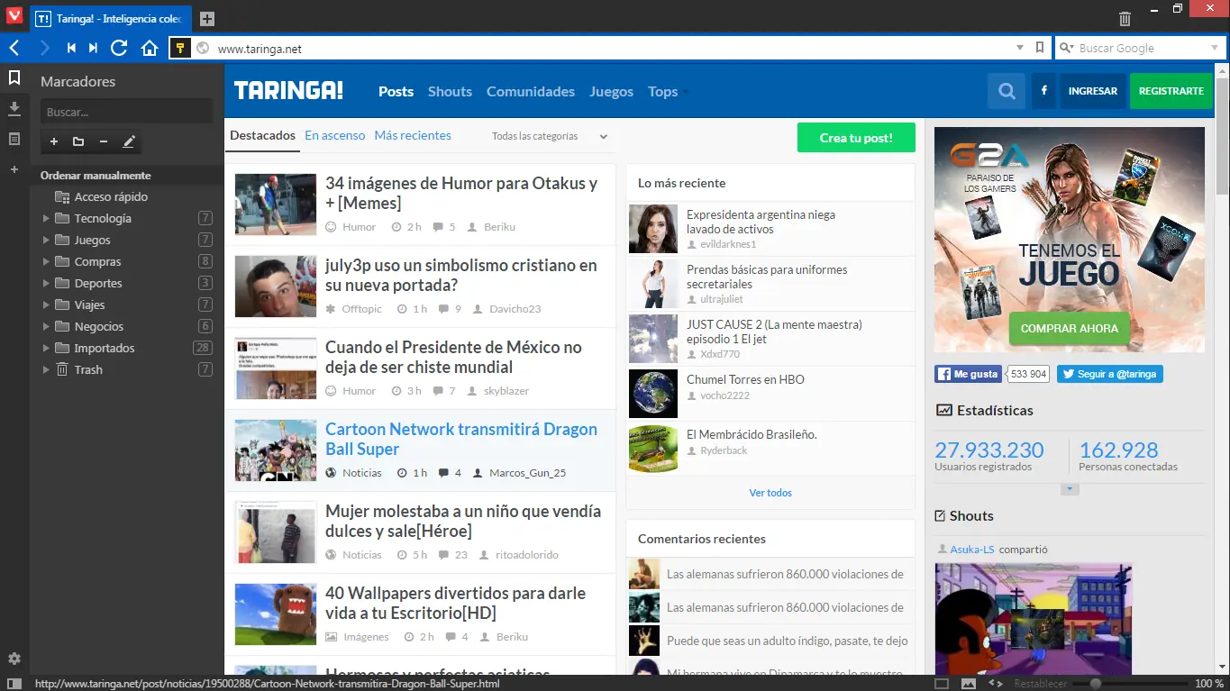Image resolution: width=1230 pixels, height=691 pixels.
Task: Open the Todas las categorías dropdown
Action: 550,136
